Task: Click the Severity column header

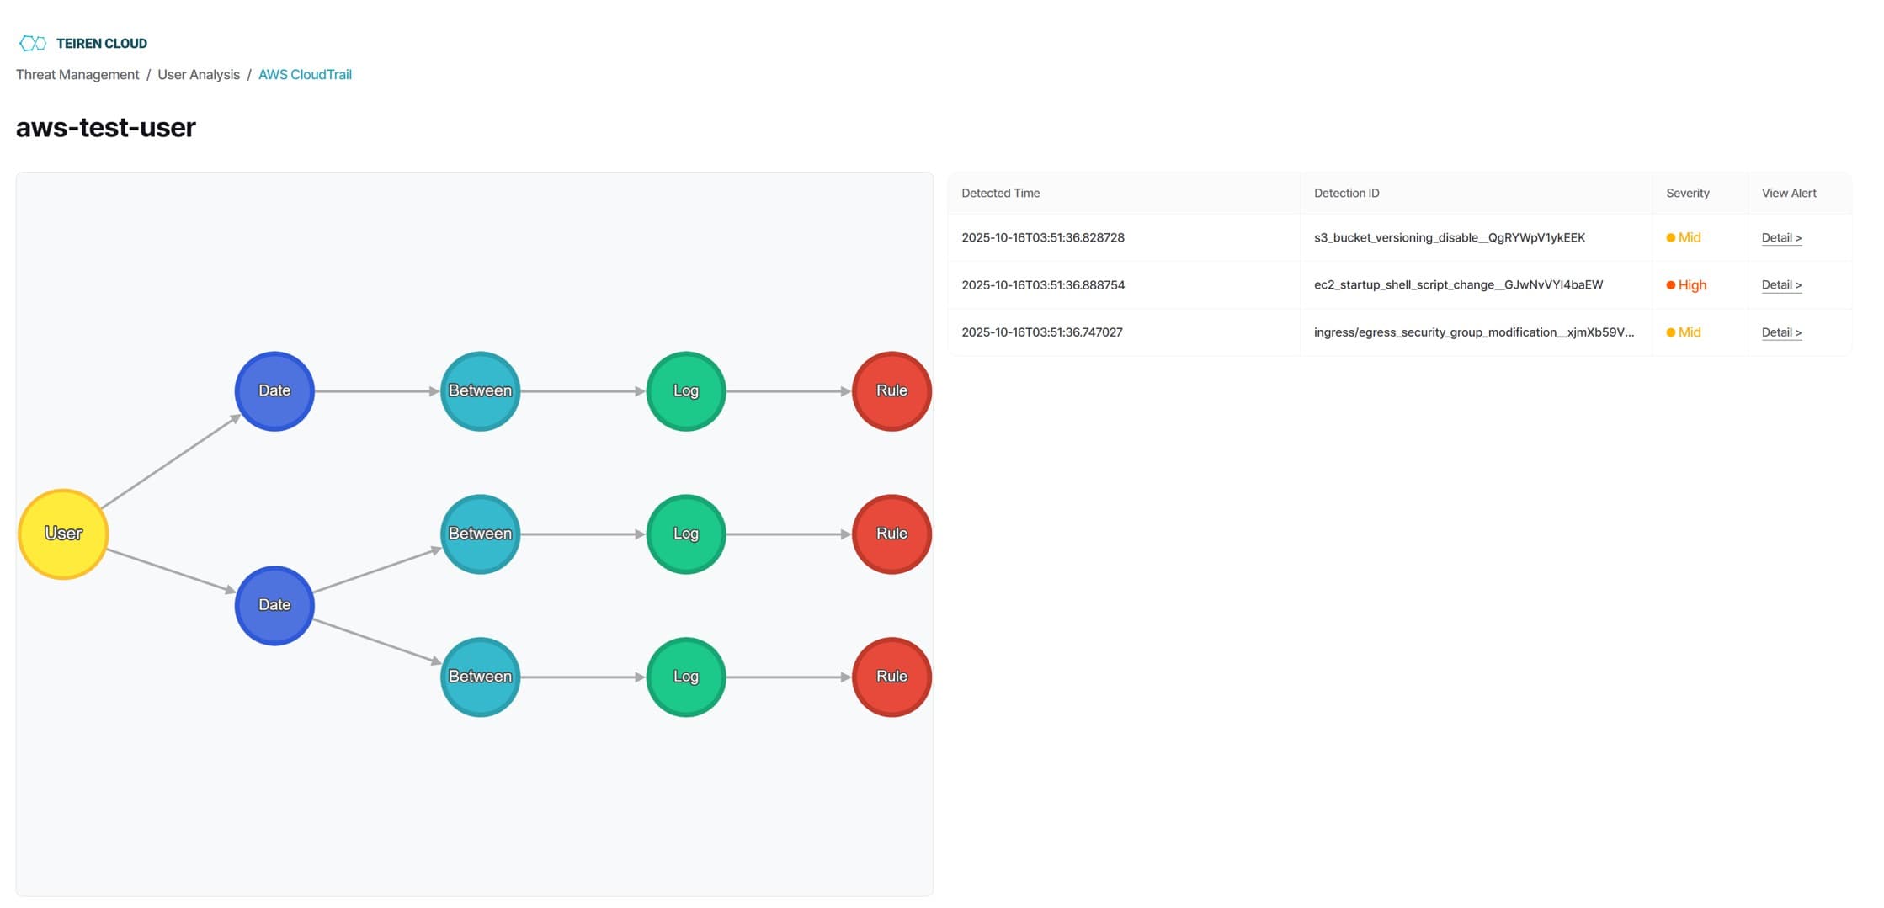Action: click(1689, 193)
